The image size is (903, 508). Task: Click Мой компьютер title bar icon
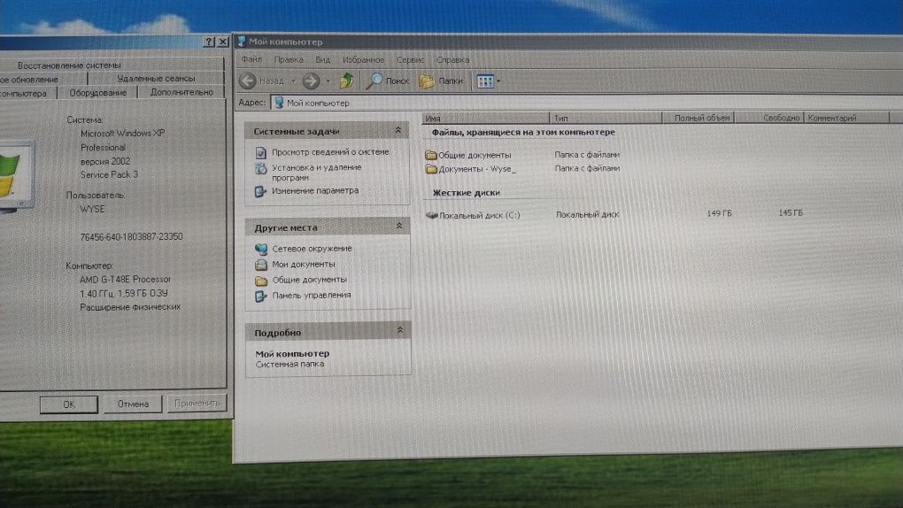tap(242, 41)
